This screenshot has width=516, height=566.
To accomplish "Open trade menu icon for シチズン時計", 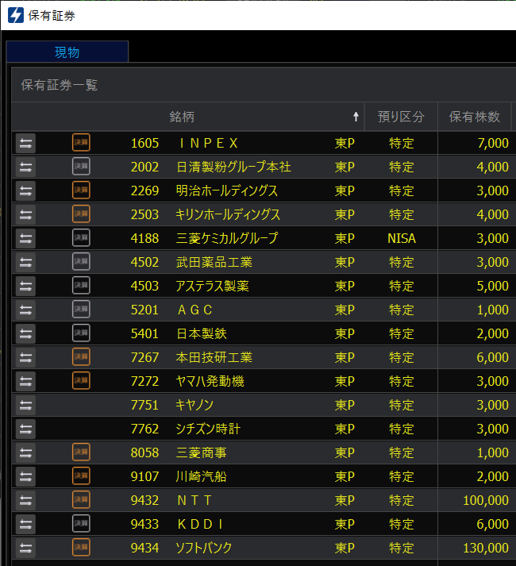I will pyautogui.click(x=25, y=429).
